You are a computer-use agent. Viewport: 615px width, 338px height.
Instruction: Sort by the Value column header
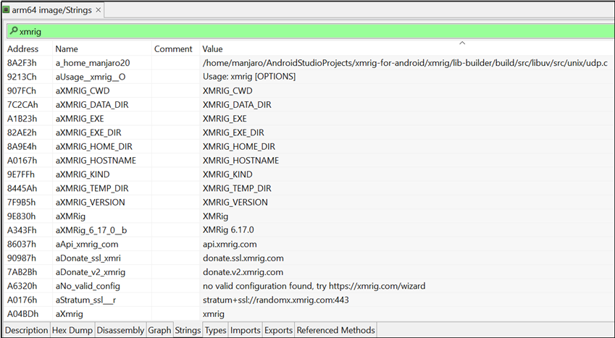[x=212, y=49]
